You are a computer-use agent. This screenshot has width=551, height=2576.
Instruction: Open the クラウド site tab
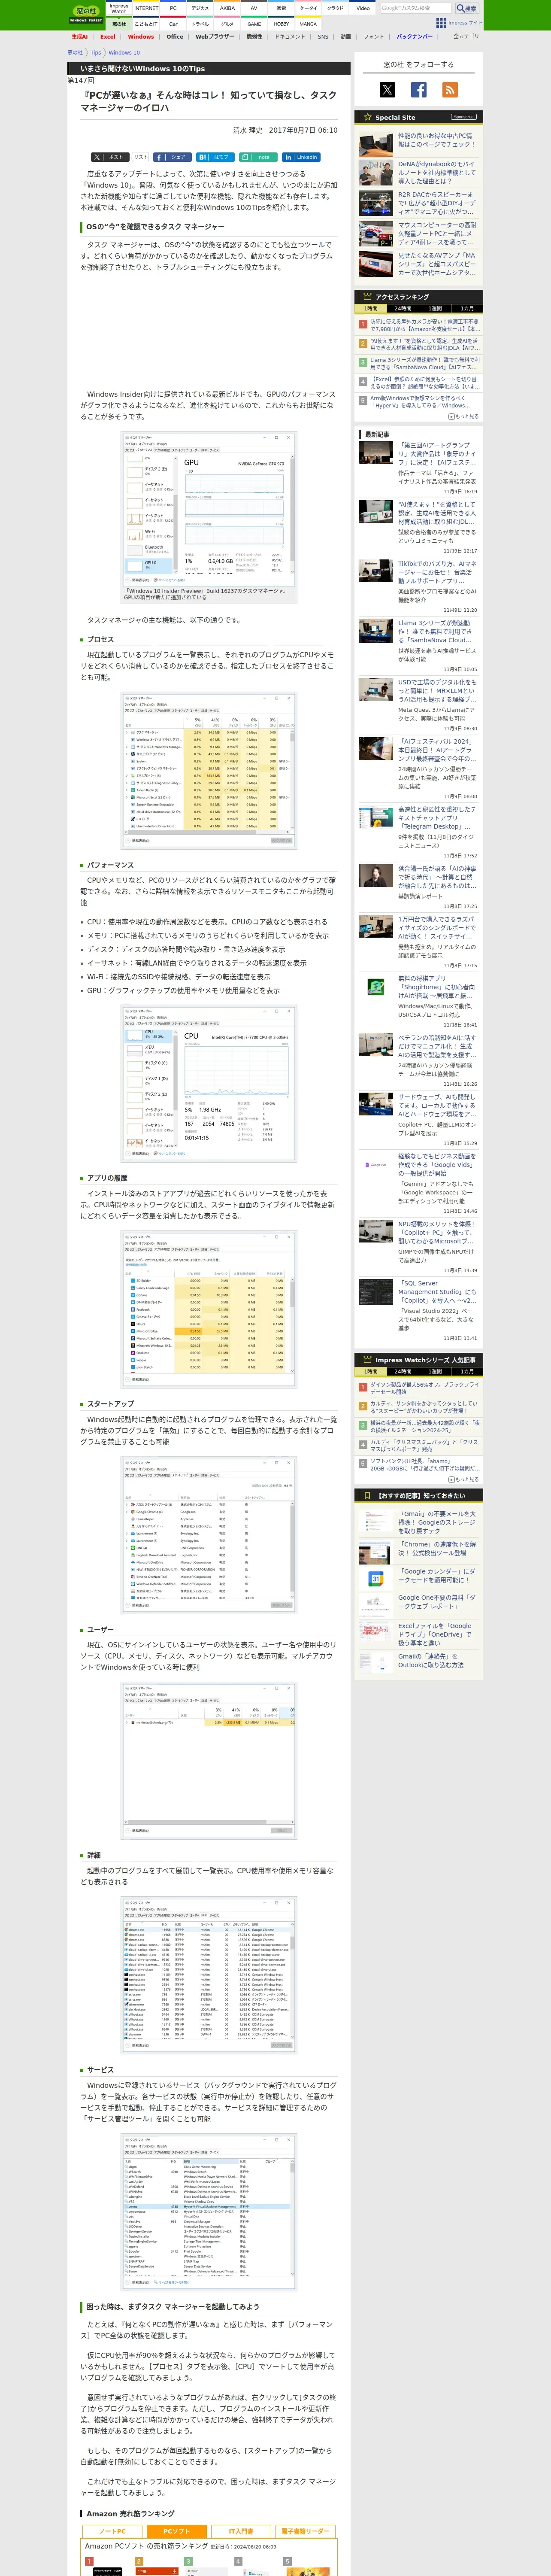pos(335,8)
